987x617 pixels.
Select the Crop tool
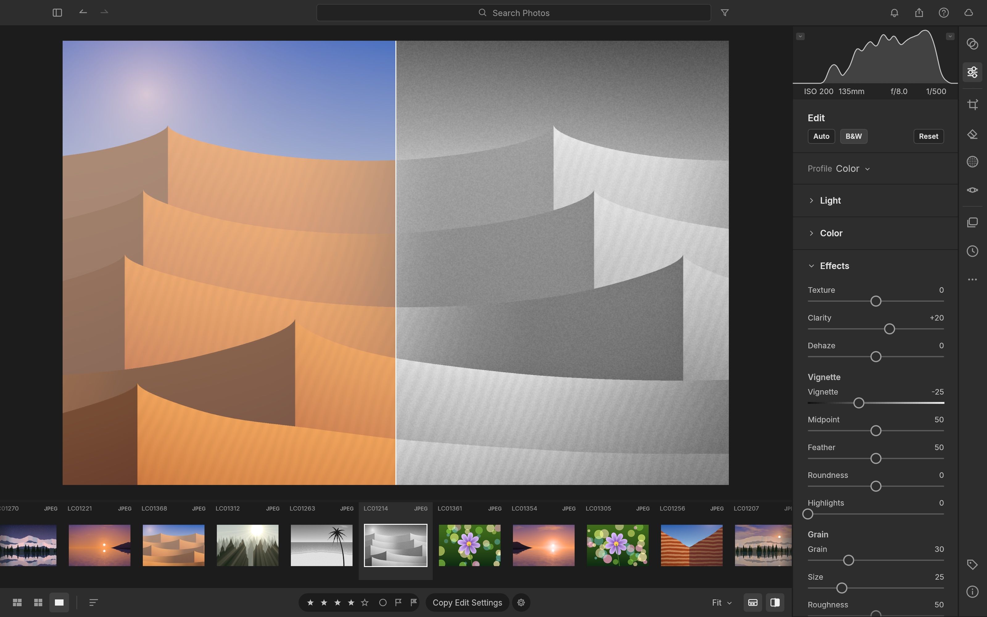pos(972,105)
